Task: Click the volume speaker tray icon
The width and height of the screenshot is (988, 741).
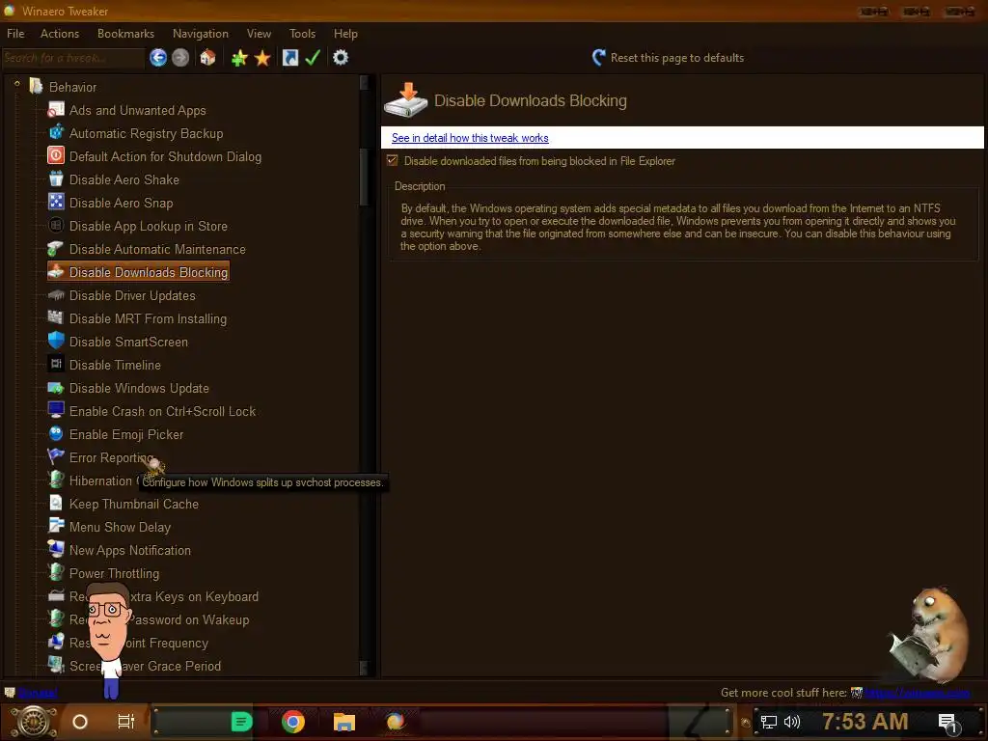Action: (x=792, y=722)
